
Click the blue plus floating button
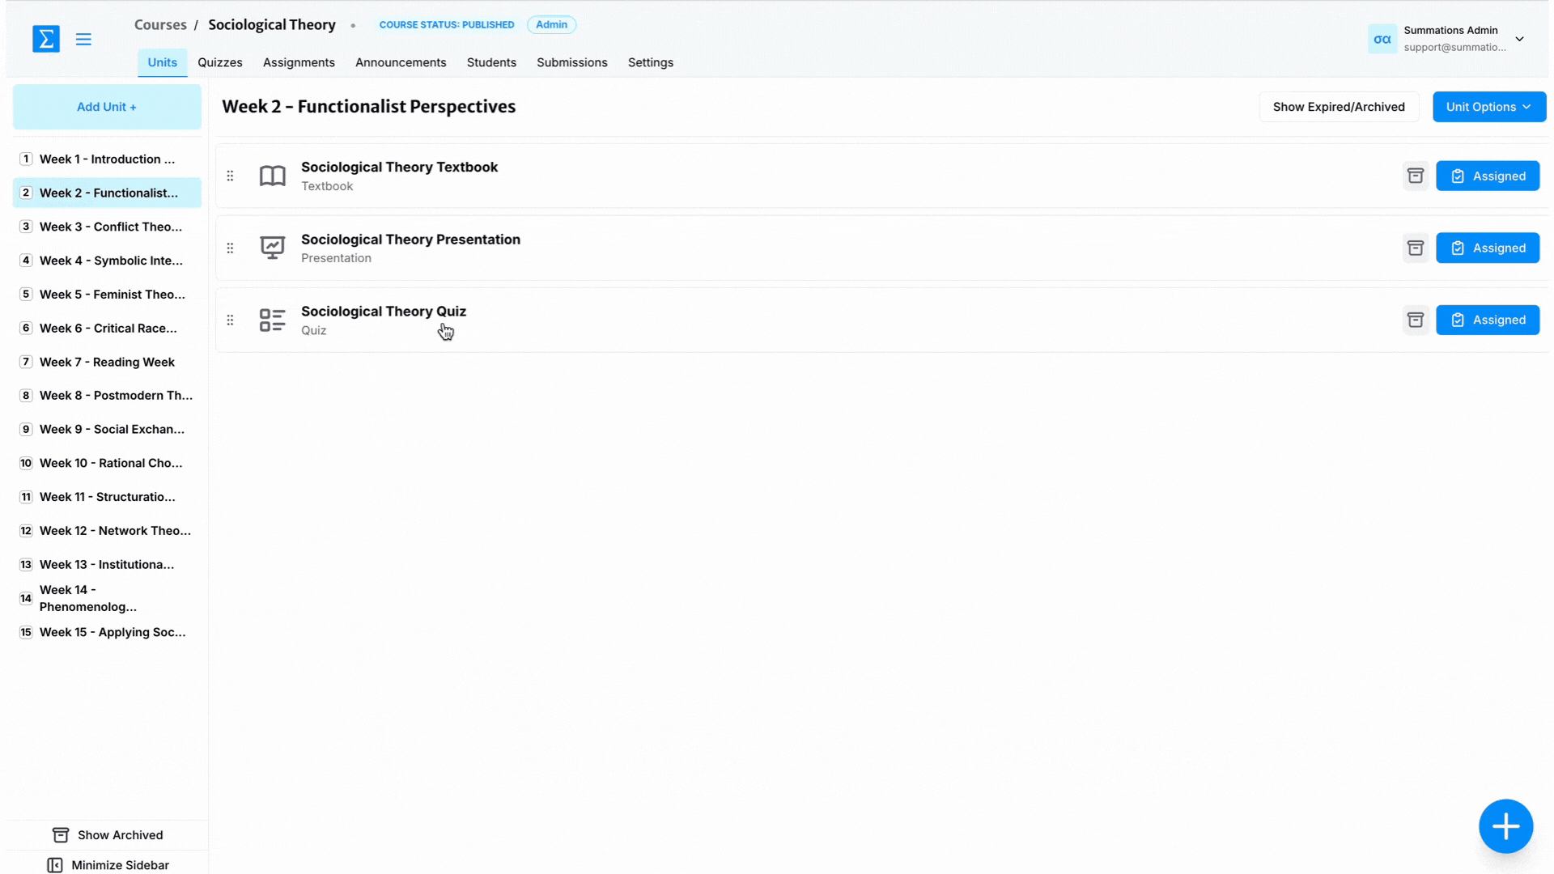click(1505, 826)
